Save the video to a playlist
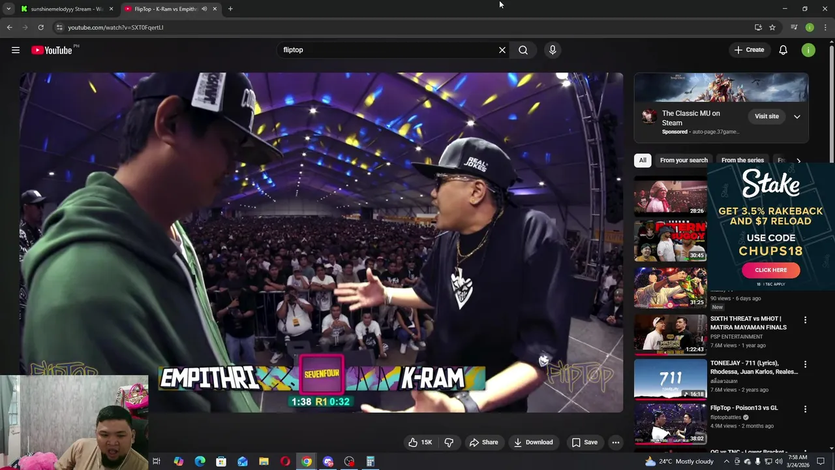The height and width of the screenshot is (470, 835). tap(584, 443)
